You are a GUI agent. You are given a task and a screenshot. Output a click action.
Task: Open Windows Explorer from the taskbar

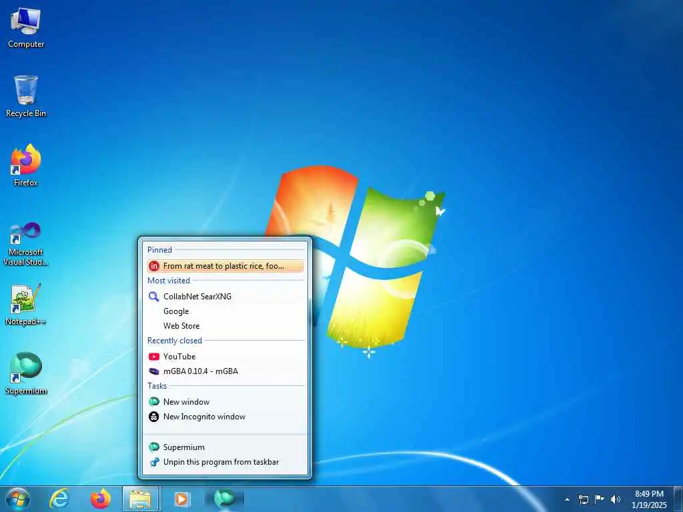pyautogui.click(x=140, y=499)
